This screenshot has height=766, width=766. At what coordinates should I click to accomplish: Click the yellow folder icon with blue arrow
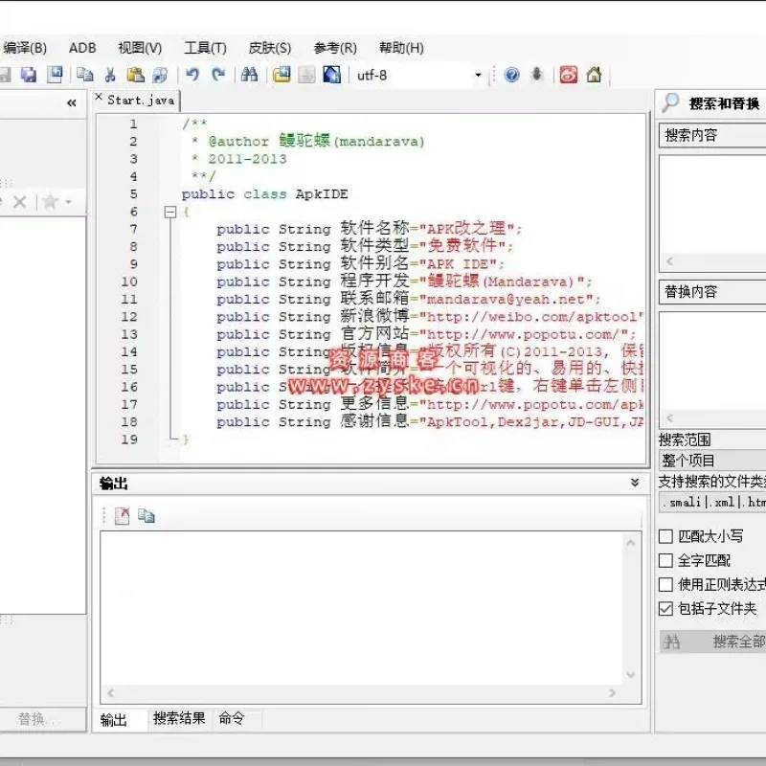tap(282, 75)
